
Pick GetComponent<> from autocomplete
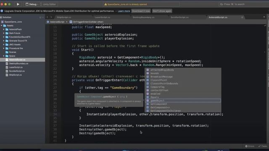[x=183, y=107]
